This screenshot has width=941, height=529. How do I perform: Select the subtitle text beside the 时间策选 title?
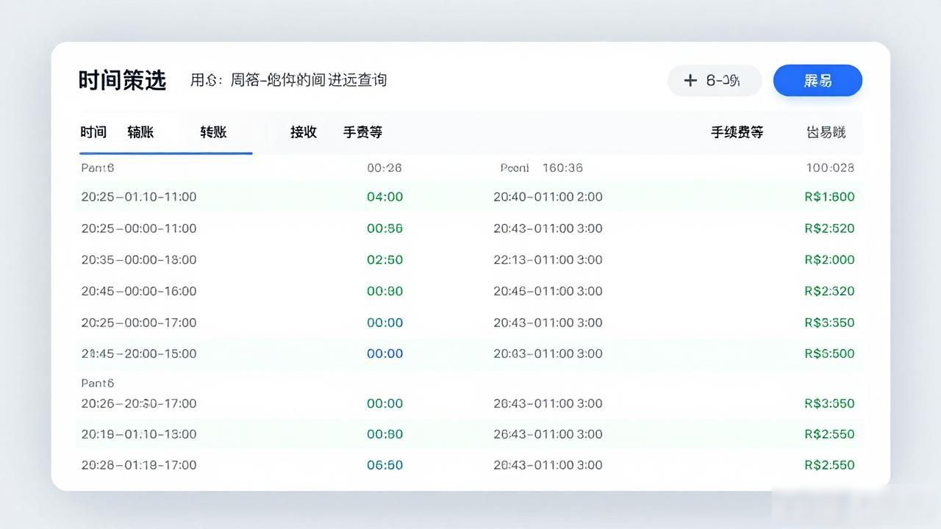[x=288, y=80]
